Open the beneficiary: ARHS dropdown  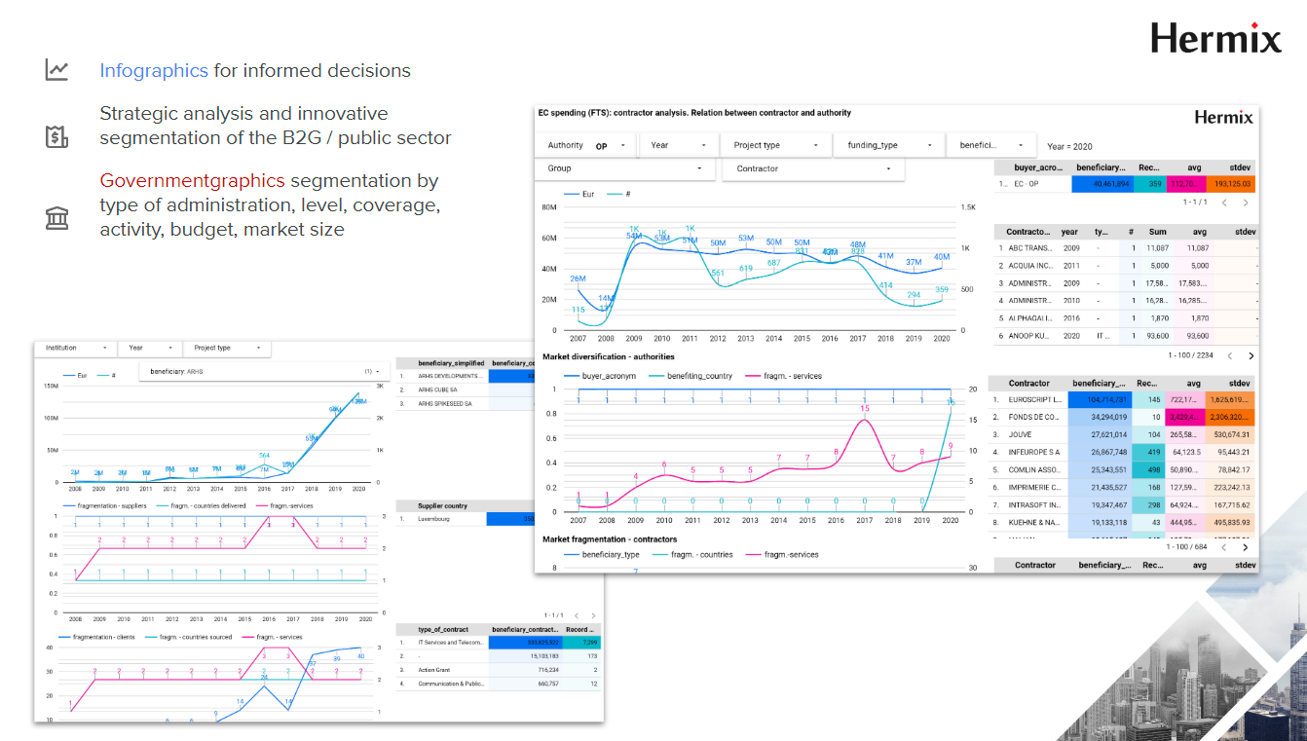pos(263,372)
